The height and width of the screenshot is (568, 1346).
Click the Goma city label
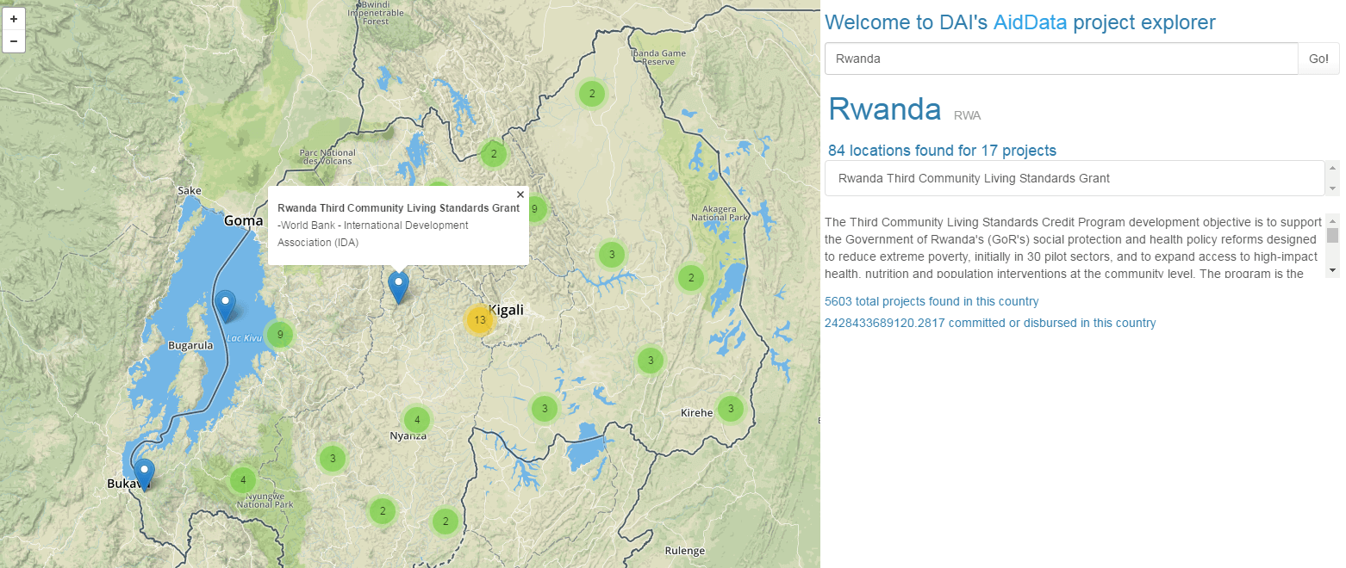click(244, 220)
